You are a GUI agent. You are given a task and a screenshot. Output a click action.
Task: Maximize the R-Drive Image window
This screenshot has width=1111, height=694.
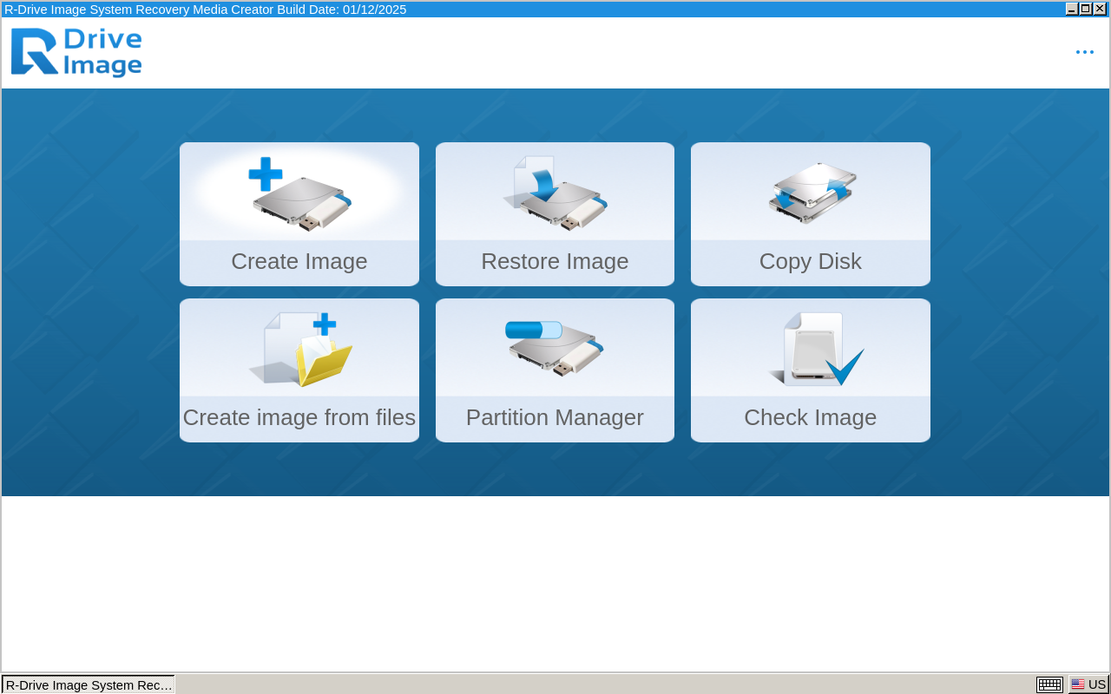[1086, 9]
